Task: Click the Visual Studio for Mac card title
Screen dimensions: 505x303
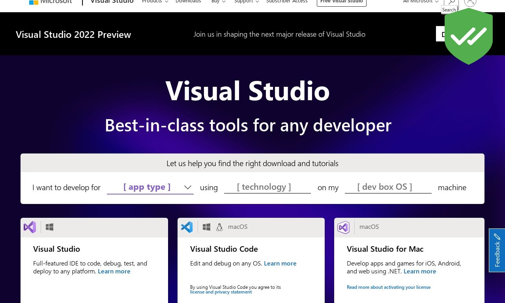Action: coord(385,249)
